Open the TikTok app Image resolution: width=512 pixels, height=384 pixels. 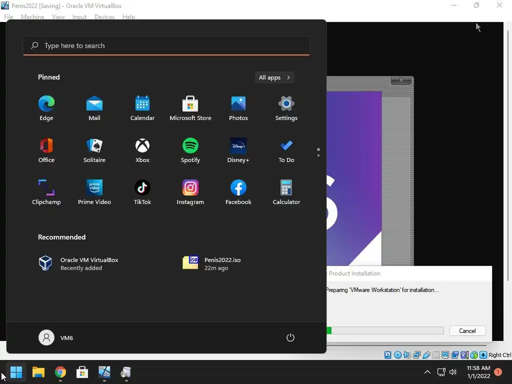[x=142, y=192]
